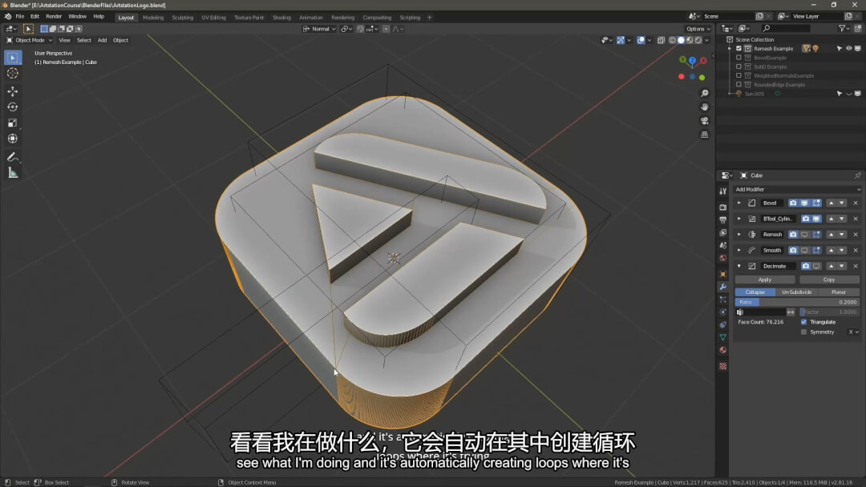Open the Object properties tab icon
The height and width of the screenshot is (487, 866).
tap(723, 274)
